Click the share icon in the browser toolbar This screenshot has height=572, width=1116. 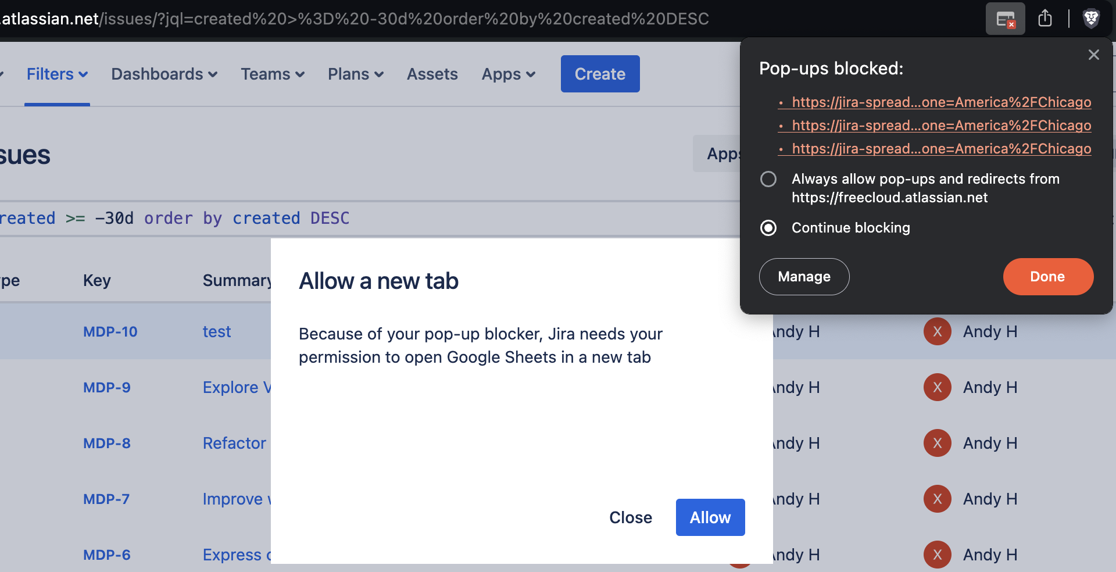(1045, 19)
